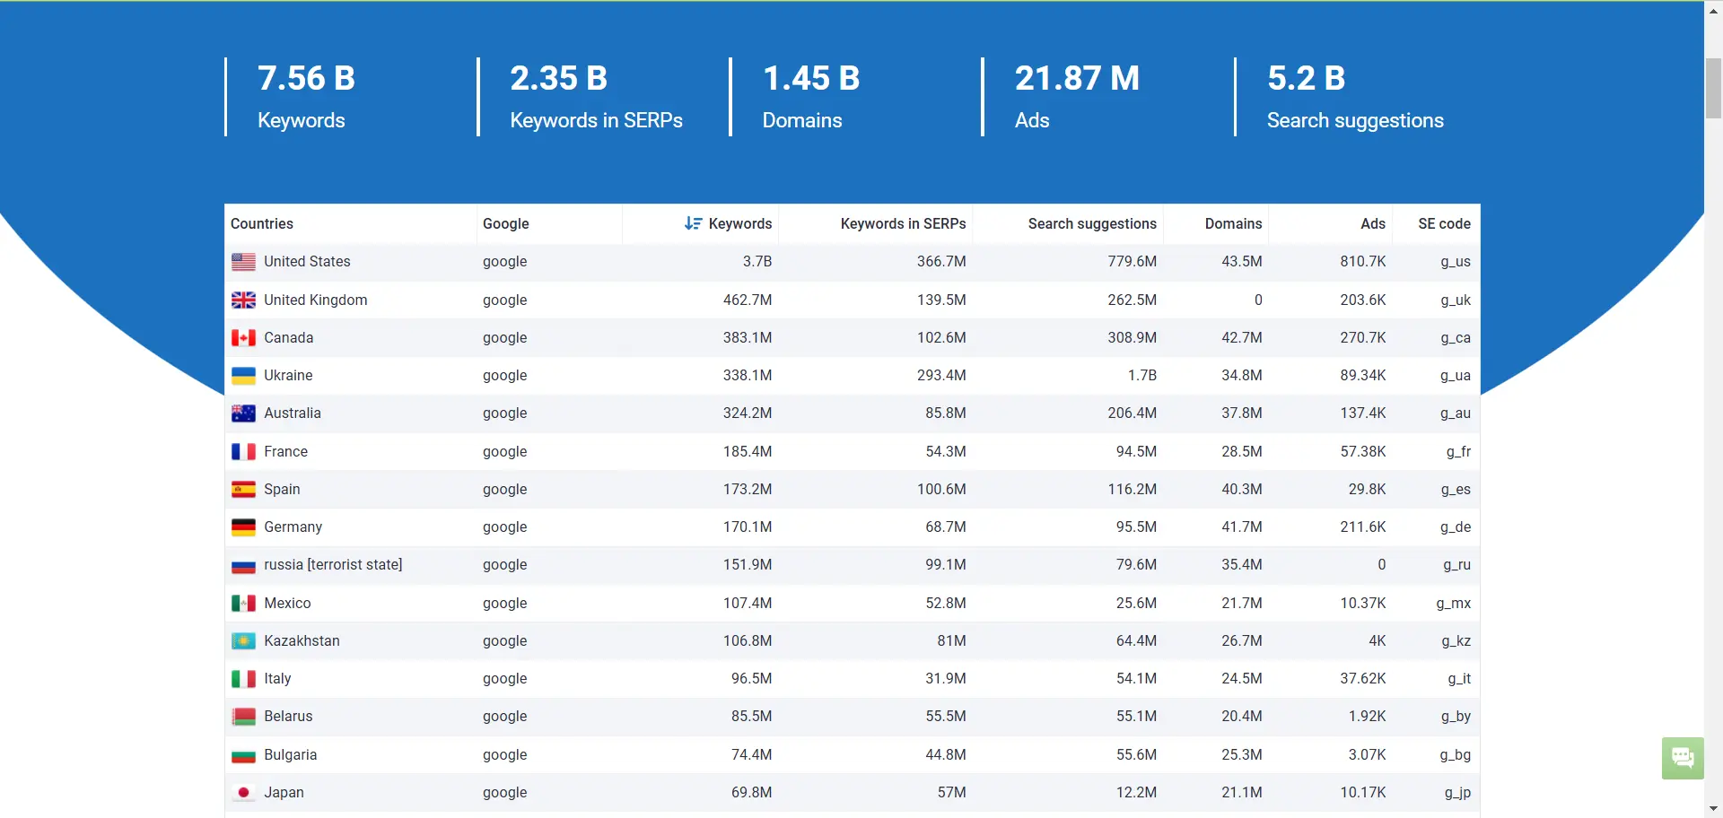Select the Germany country name
The width and height of the screenshot is (1723, 818).
(293, 527)
